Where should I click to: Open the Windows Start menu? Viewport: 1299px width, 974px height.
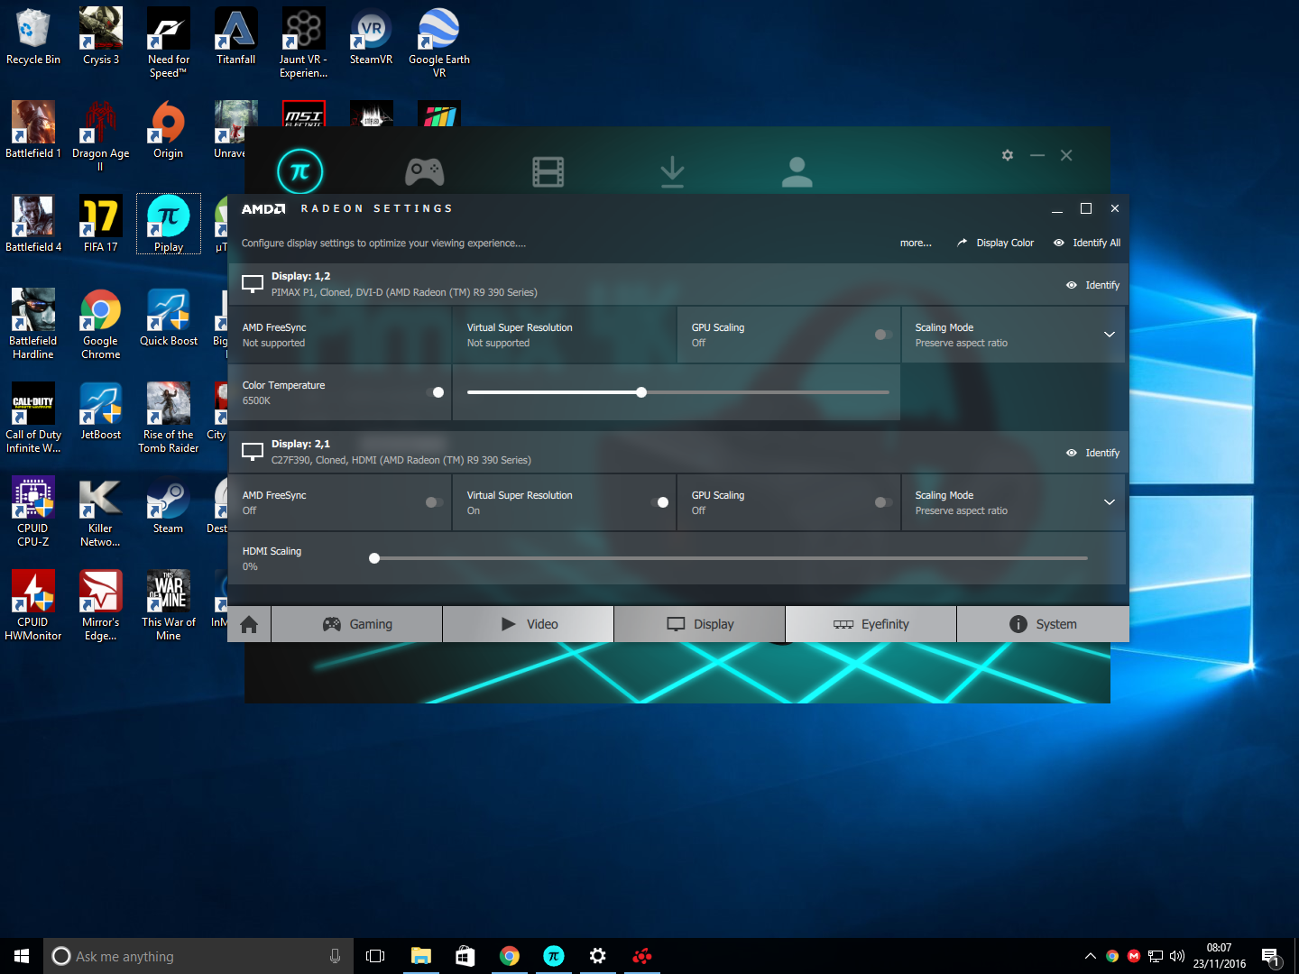[22, 956]
